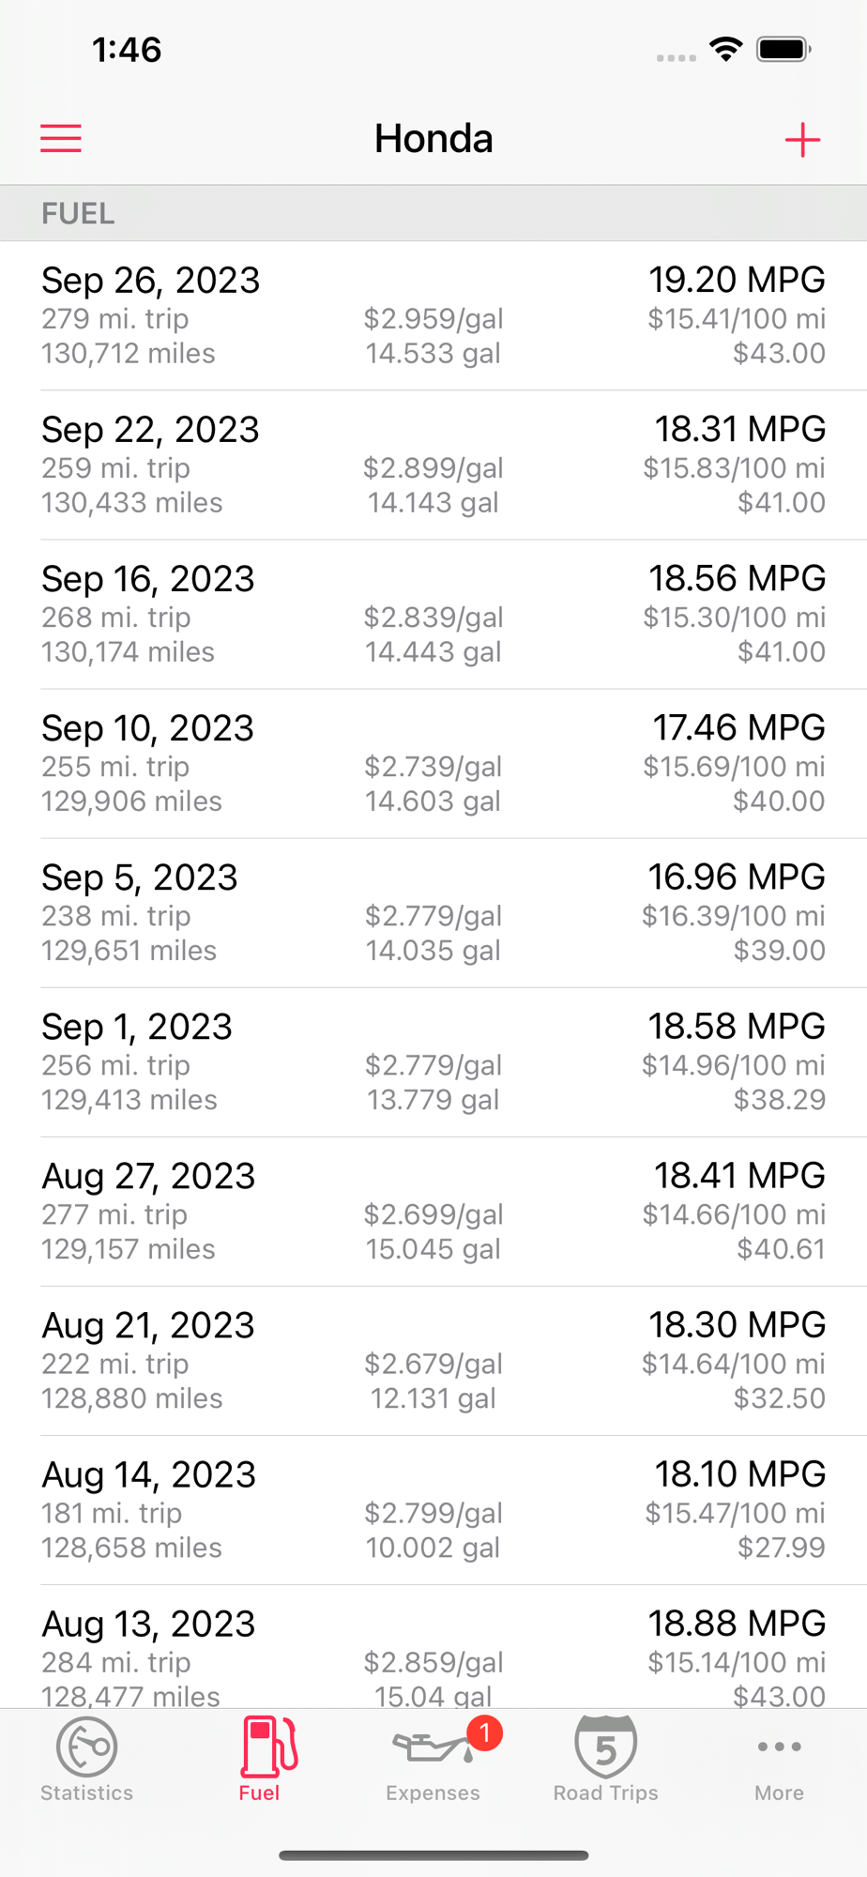This screenshot has width=867, height=1877.
Task: Open the Sep 26, 2023 fill-up
Action: click(x=433, y=316)
